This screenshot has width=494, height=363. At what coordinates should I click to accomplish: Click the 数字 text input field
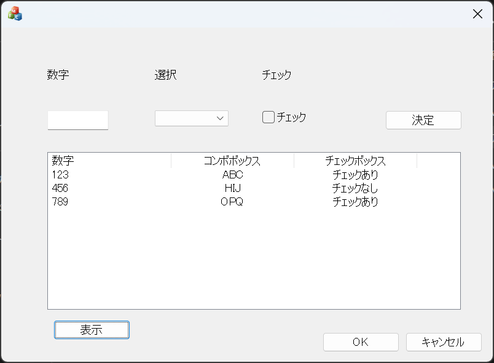tap(78, 120)
